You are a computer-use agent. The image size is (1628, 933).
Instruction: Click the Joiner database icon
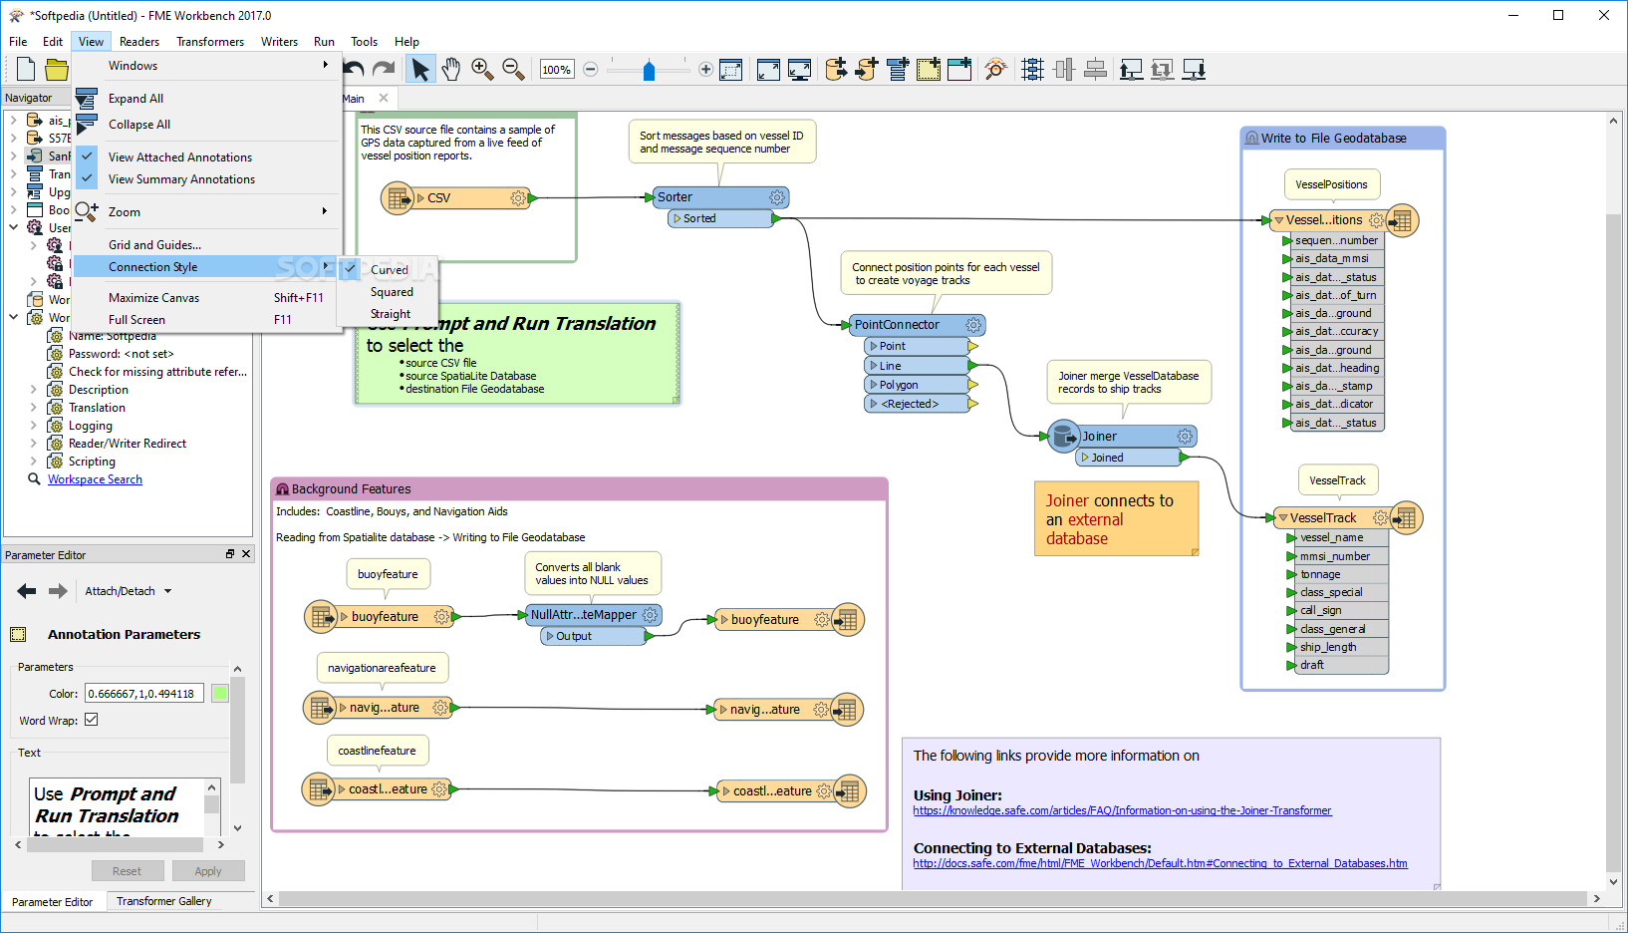(1064, 436)
